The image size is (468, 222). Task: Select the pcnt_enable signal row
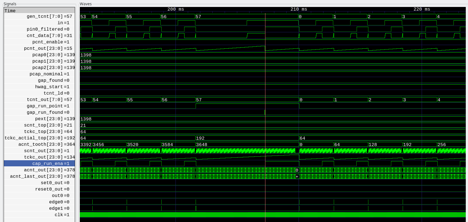[x=39, y=42]
